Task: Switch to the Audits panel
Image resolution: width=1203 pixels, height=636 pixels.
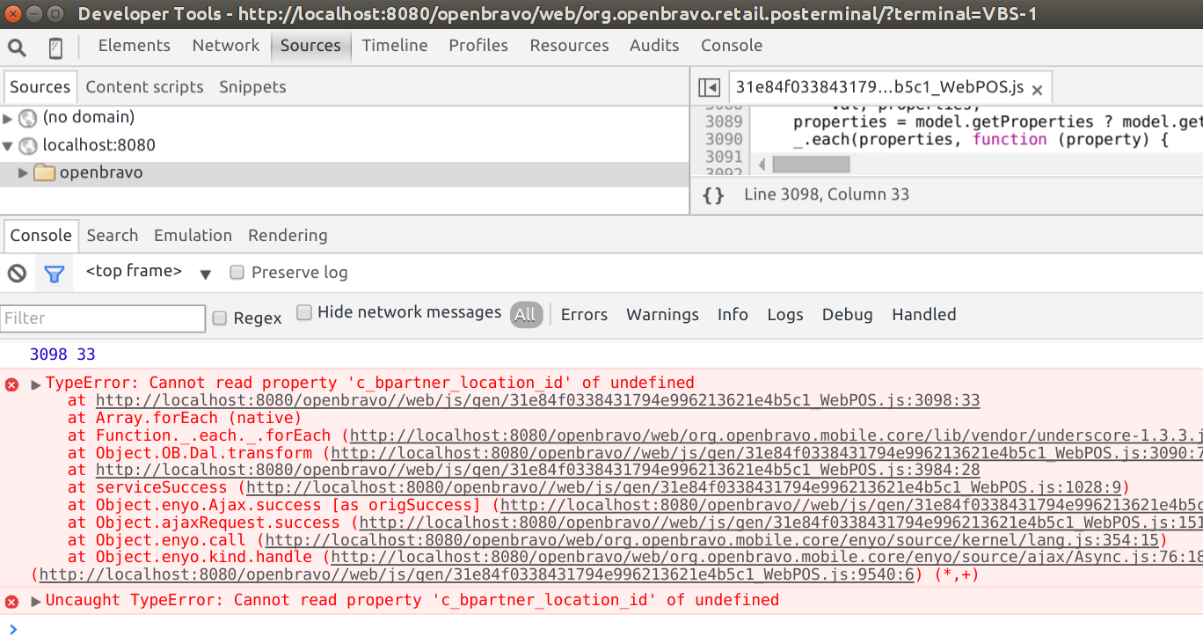Action: [654, 46]
